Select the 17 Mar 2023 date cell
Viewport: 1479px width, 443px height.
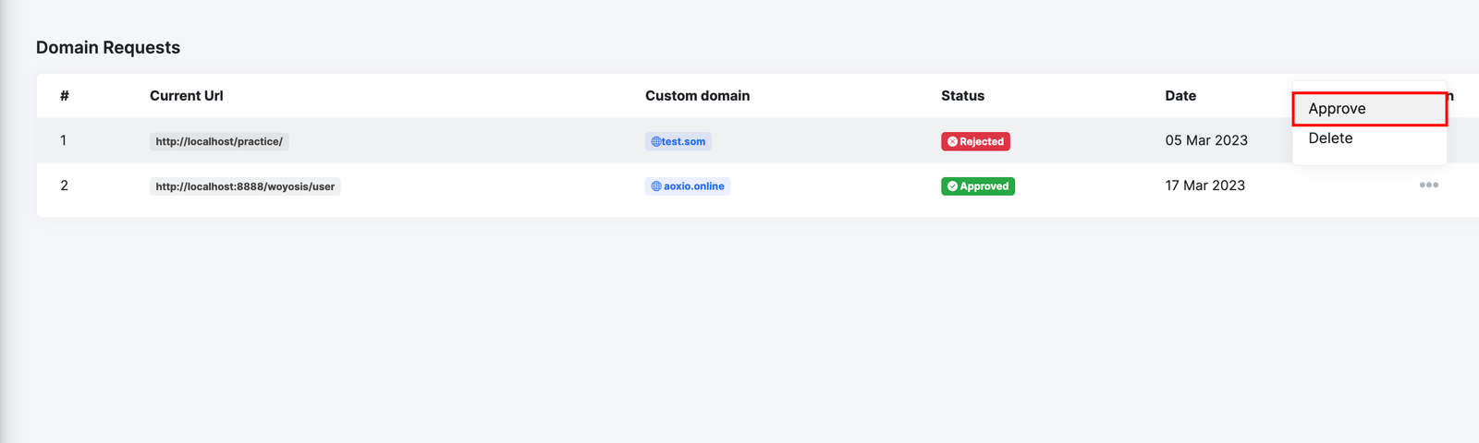coord(1204,186)
